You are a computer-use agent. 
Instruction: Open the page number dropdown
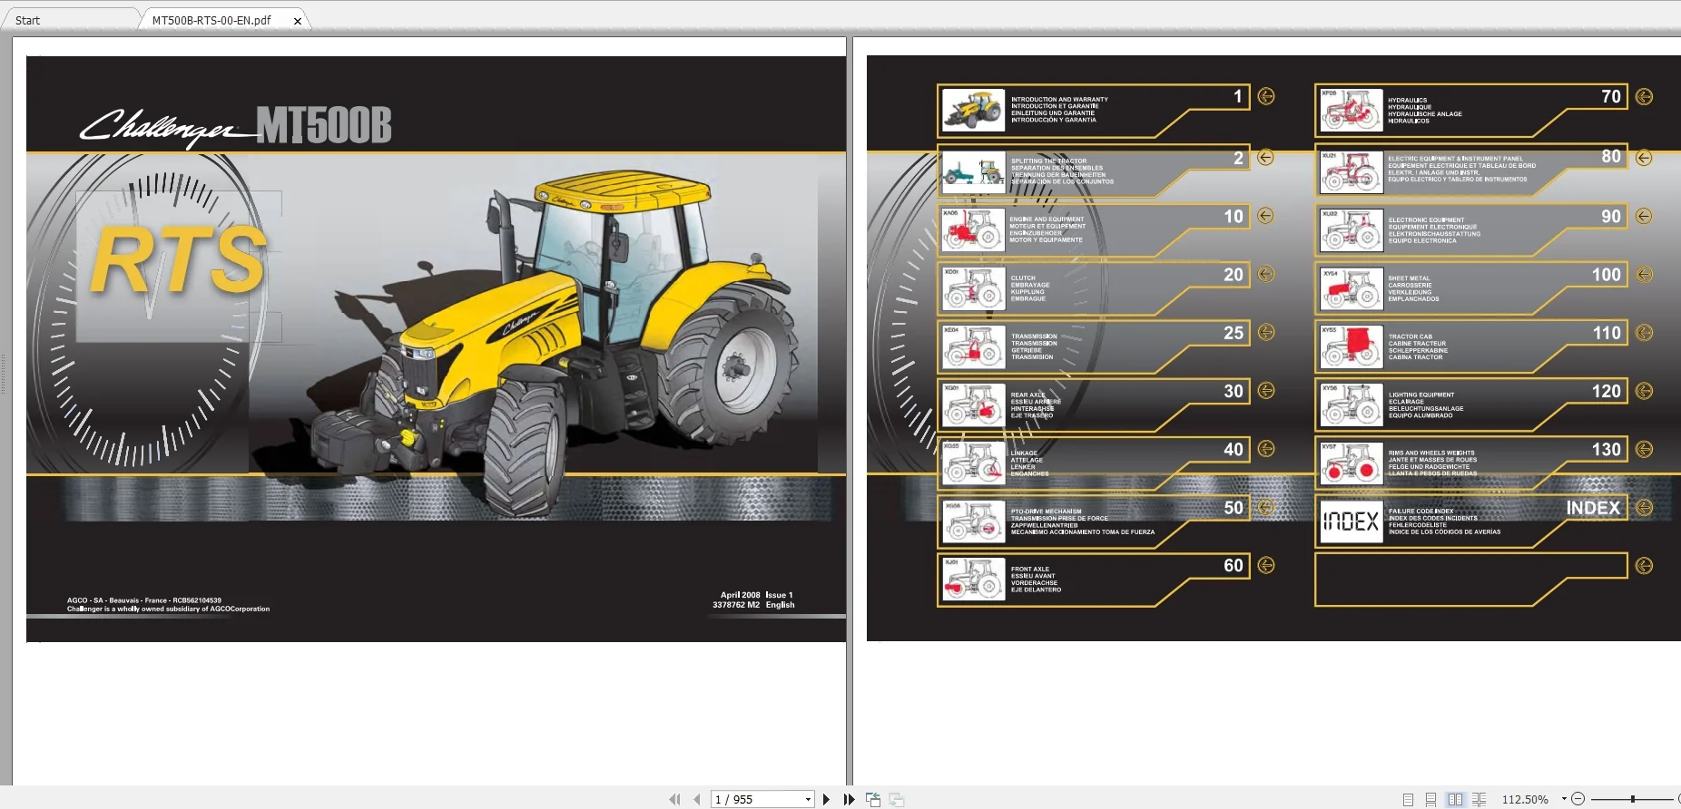(x=808, y=799)
